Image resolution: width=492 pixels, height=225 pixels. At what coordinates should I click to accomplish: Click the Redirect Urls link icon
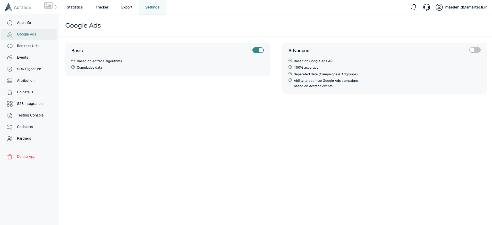[x=10, y=46]
